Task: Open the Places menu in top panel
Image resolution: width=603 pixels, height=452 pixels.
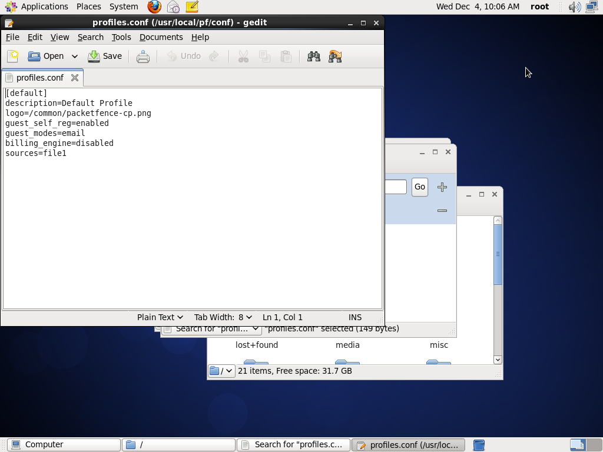Action: point(88,7)
